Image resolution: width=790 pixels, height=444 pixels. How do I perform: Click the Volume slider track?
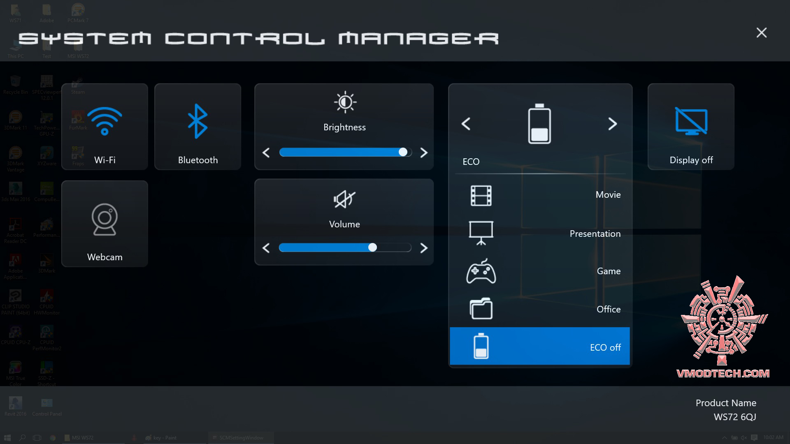coord(345,247)
